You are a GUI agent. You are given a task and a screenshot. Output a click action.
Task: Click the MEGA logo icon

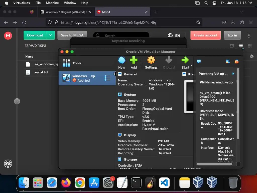(x=8, y=36)
